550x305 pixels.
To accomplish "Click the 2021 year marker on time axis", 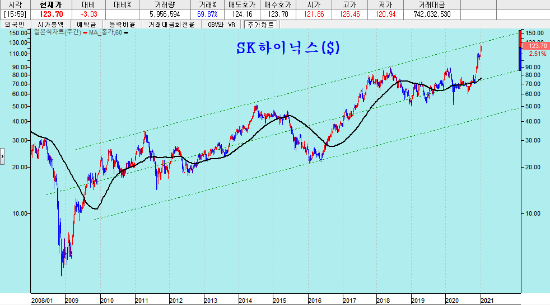I will pyautogui.click(x=487, y=301).
